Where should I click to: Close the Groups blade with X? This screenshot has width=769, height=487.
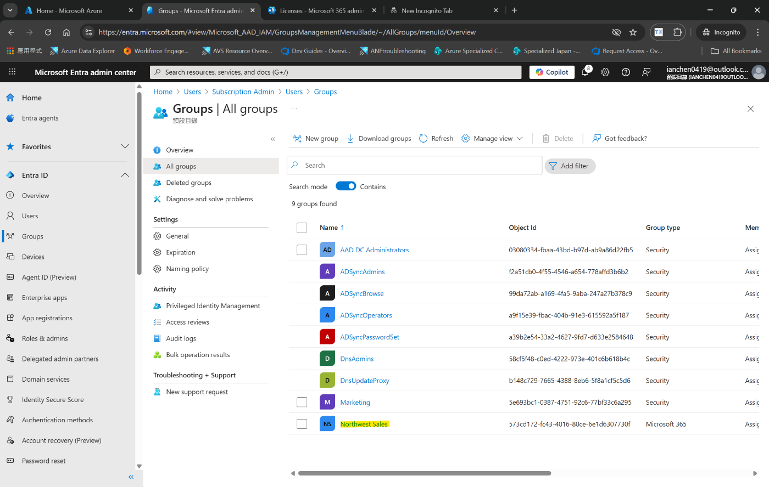tap(750, 109)
